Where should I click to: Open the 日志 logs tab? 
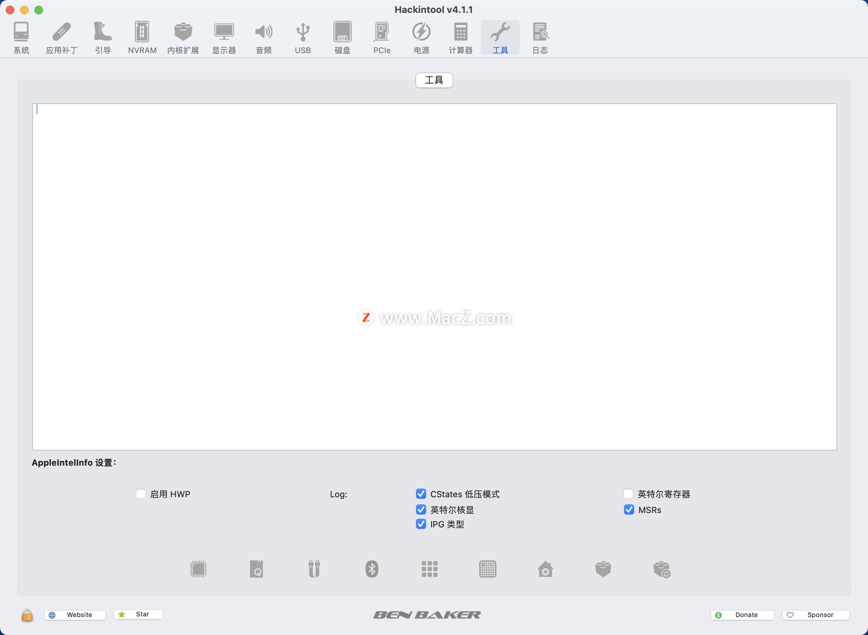(540, 38)
